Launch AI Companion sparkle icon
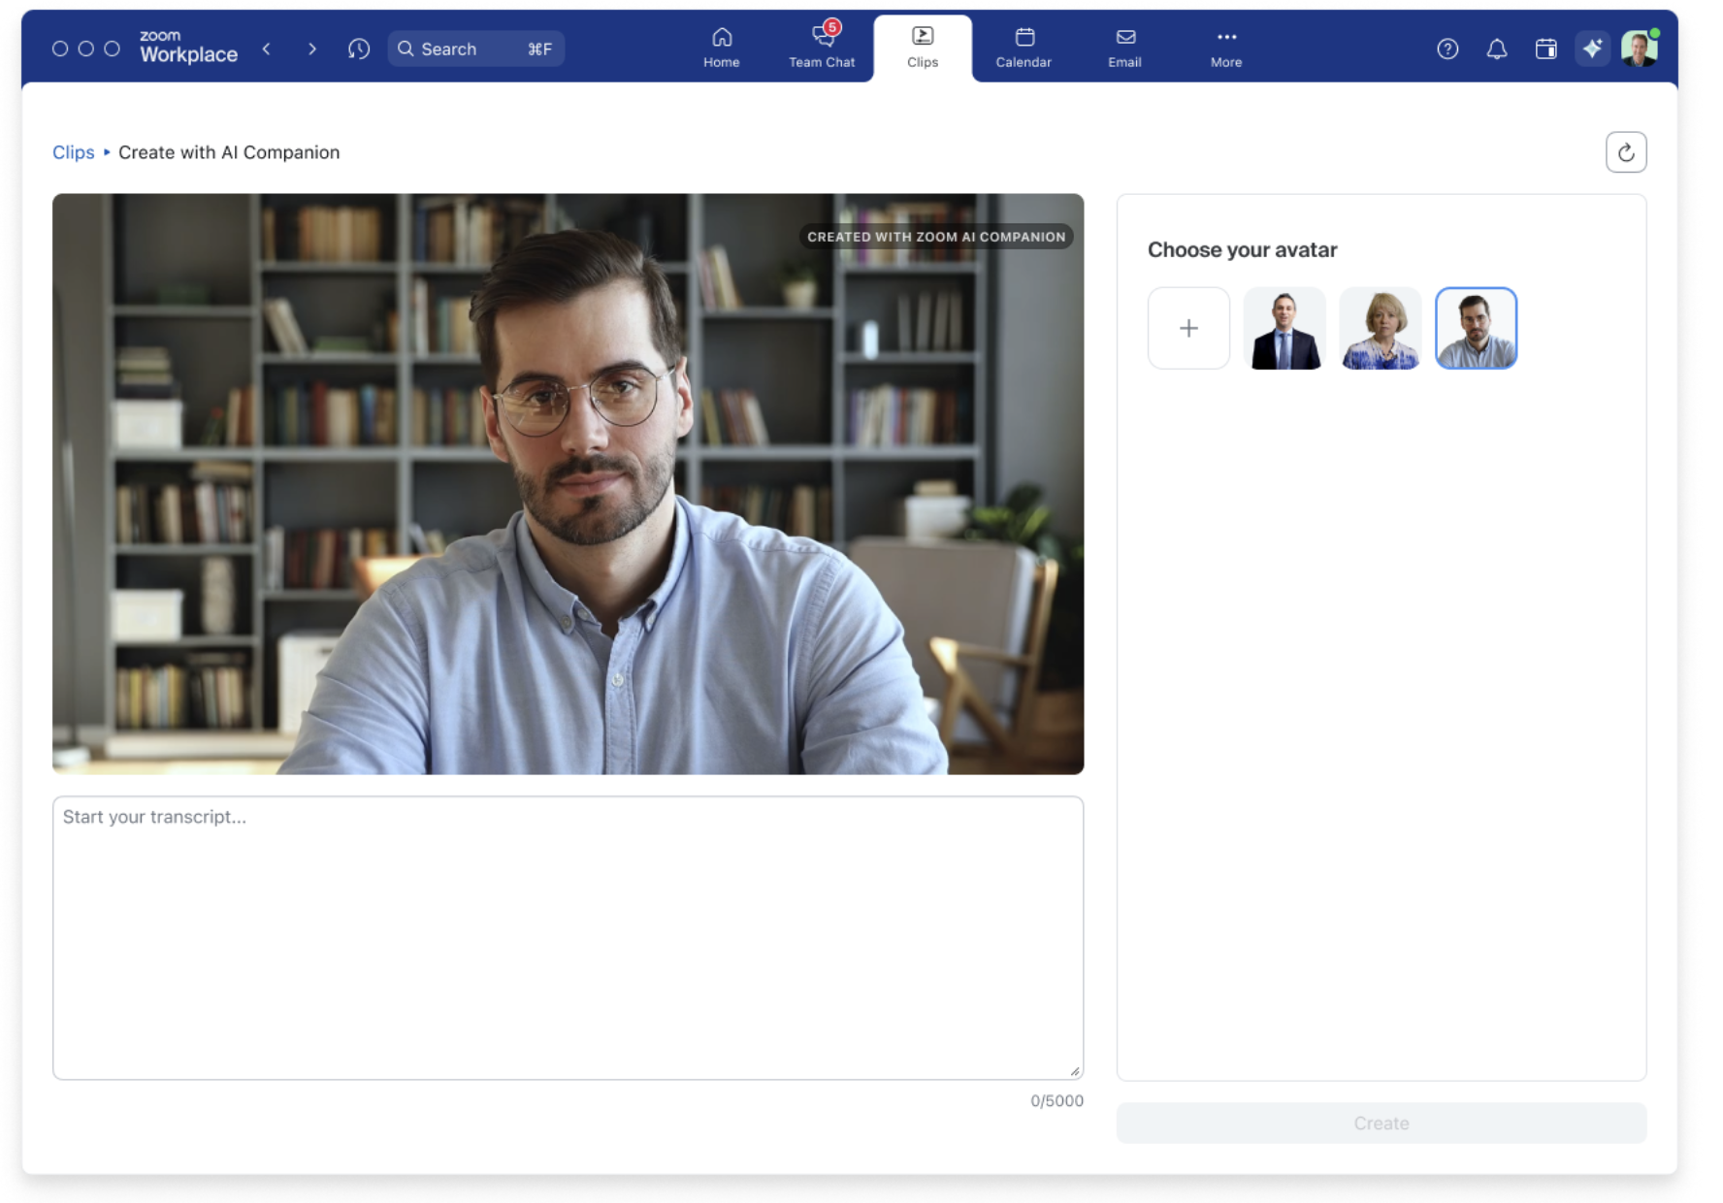Screen dimensions: 1723x1203 pos(1593,49)
